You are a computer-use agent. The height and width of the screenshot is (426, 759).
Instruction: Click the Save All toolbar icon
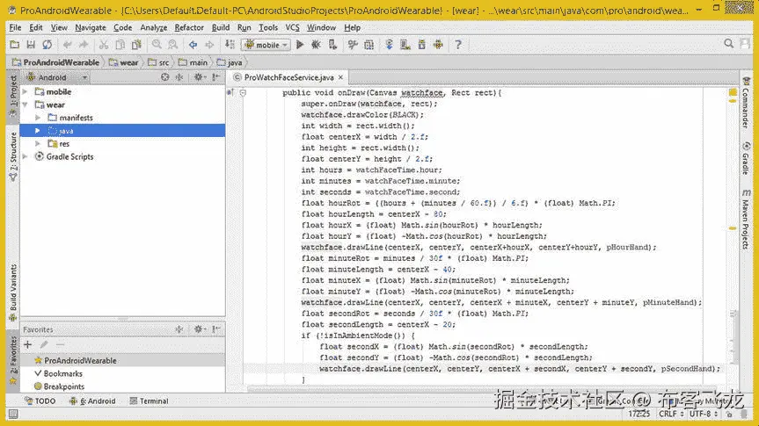(31, 45)
